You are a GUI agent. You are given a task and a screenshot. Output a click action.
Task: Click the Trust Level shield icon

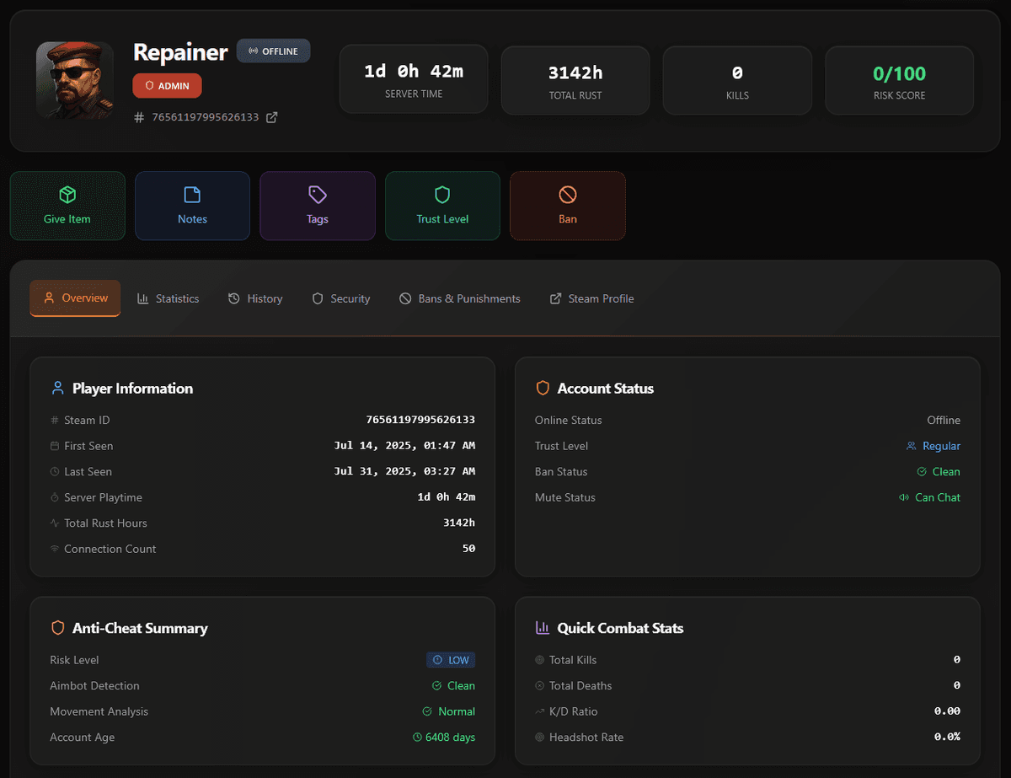click(x=442, y=195)
